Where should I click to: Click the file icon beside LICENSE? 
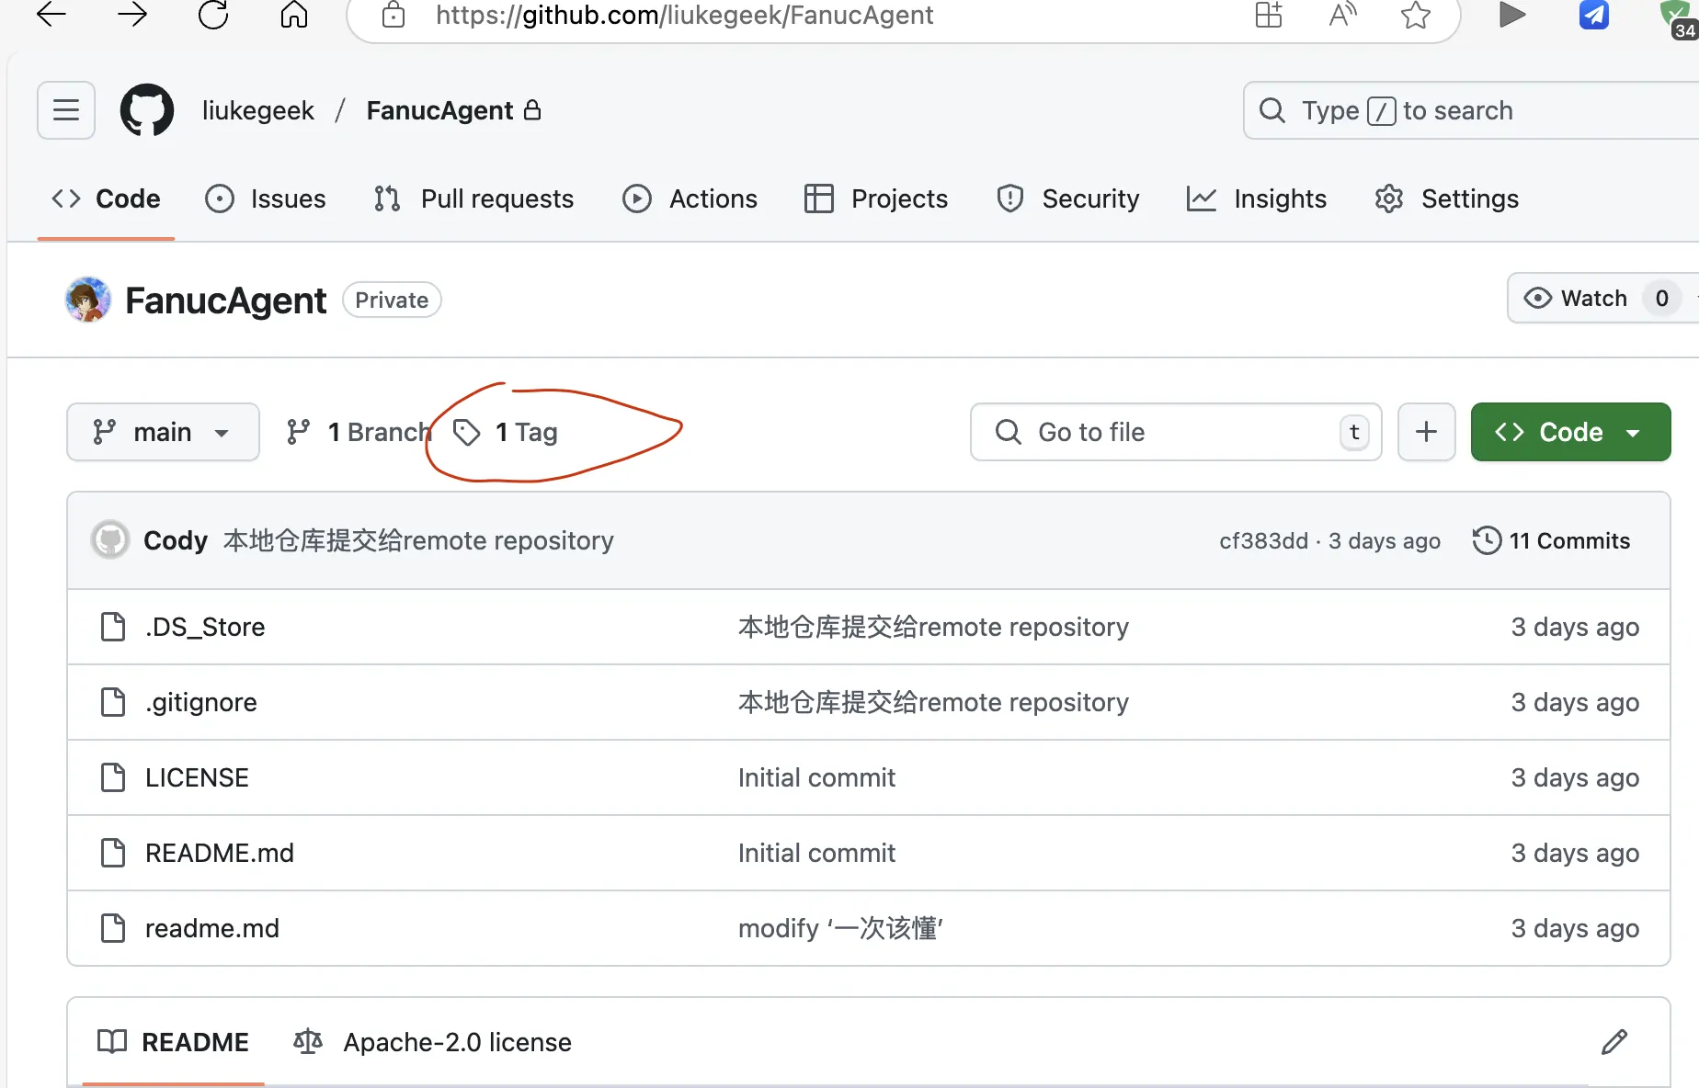pyautogui.click(x=113, y=777)
